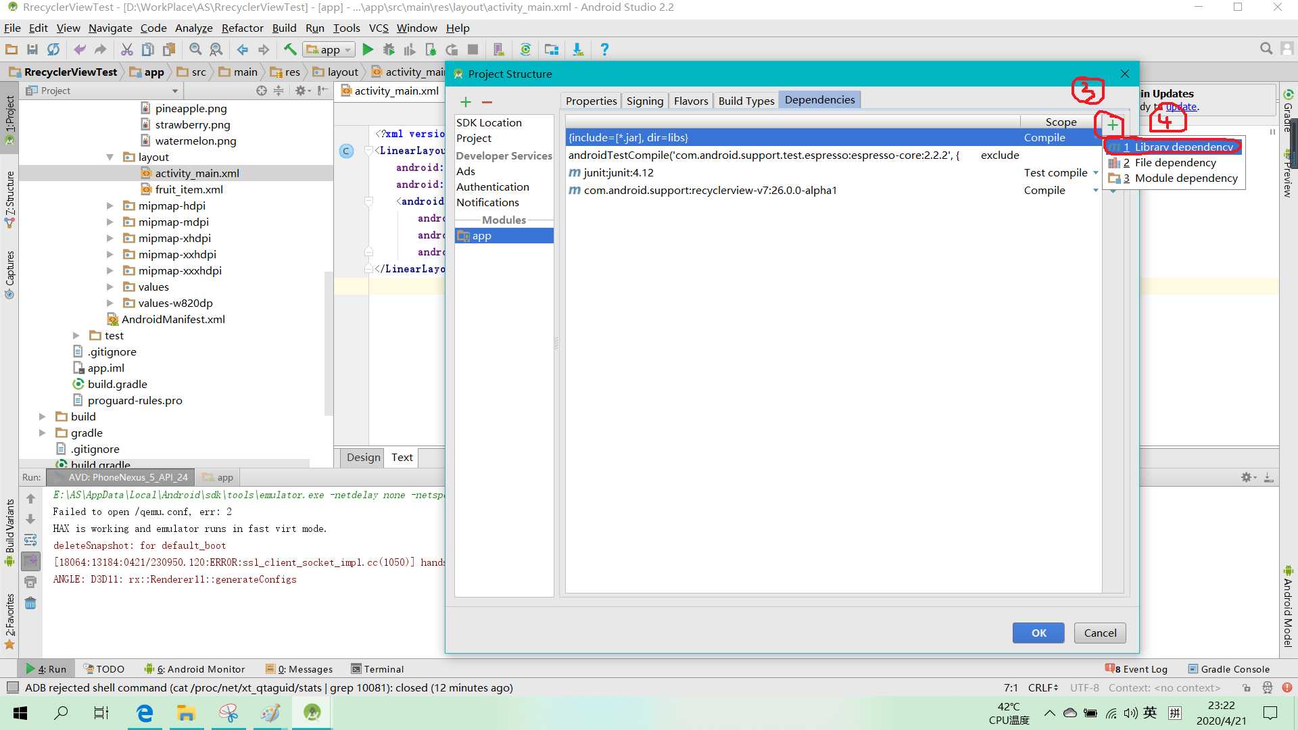The image size is (1298, 730).
Task: Select the app module in Modules list
Action: (504, 236)
